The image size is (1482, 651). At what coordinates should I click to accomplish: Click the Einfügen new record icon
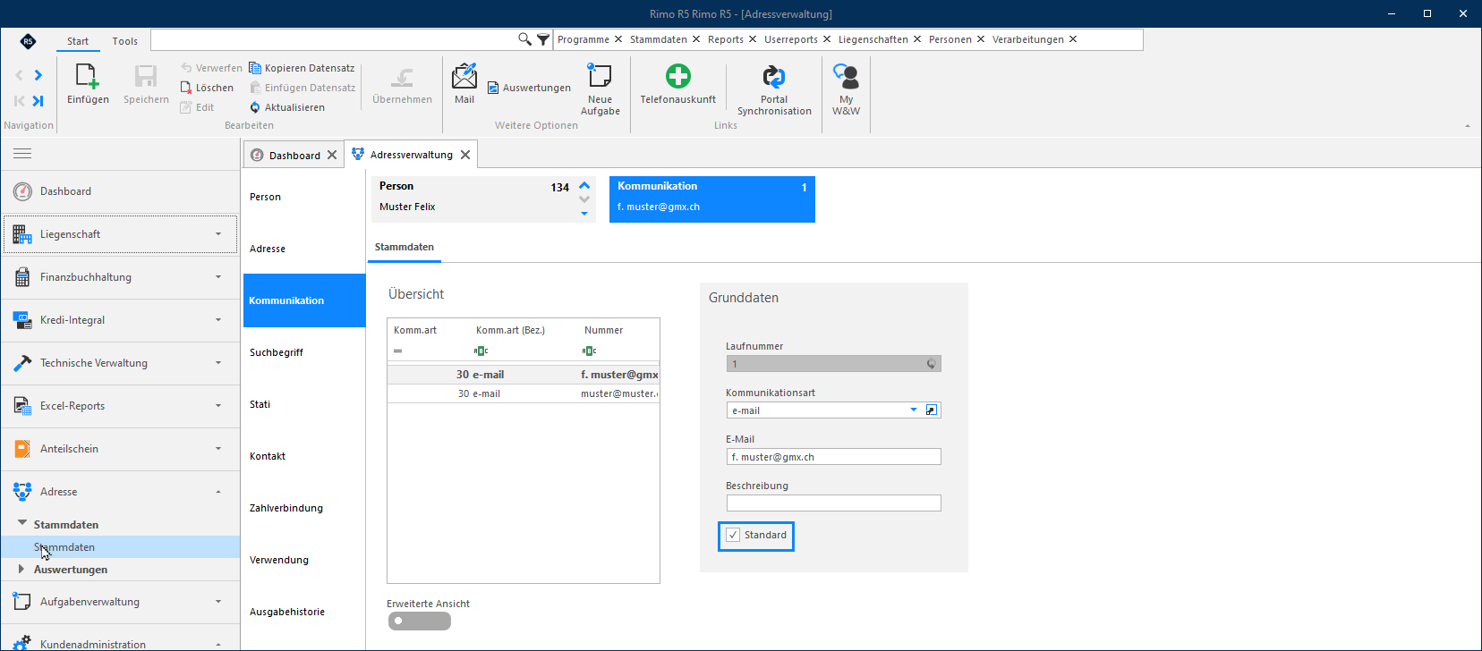88,77
